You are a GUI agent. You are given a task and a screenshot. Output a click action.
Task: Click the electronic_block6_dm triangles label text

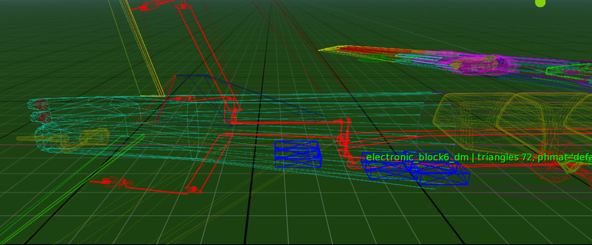point(479,157)
